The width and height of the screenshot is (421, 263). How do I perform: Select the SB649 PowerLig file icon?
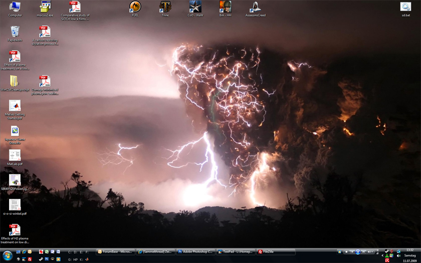(x=15, y=182)
